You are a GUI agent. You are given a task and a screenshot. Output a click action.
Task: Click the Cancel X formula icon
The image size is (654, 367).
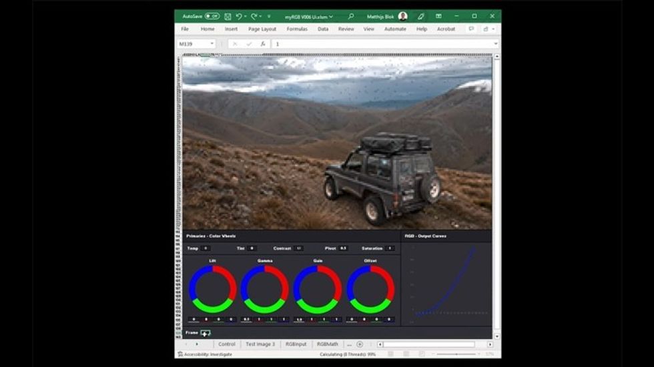click(235, 44)
